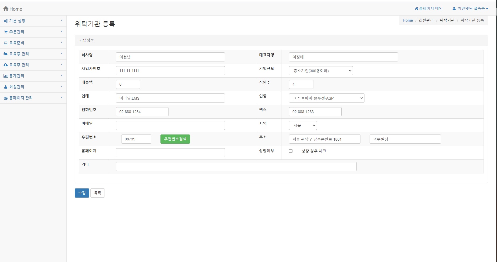Focus the 대표자명 input field
The image size is (497, 262).
[x=344, y=57]
